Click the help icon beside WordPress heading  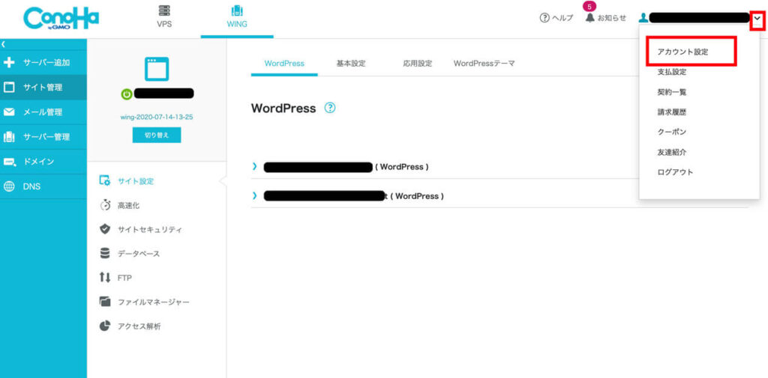[x=330, y=108]
